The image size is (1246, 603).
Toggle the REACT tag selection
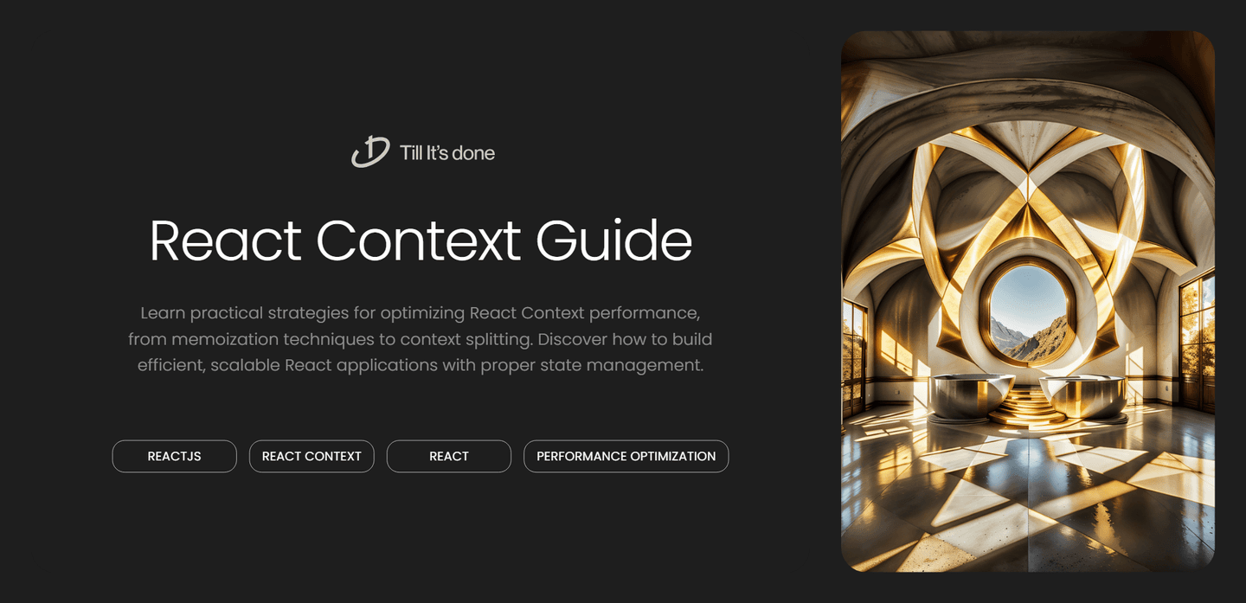[448, 456]
